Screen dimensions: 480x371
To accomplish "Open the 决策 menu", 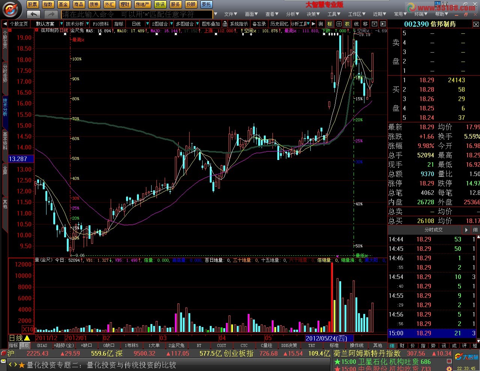I will click(x=313, y=14).
